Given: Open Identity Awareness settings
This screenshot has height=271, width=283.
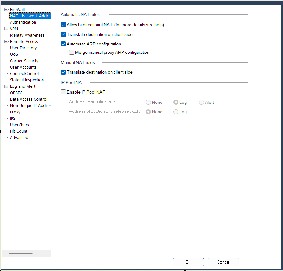Looking at the screenshot, I should [x=27, y=35].
